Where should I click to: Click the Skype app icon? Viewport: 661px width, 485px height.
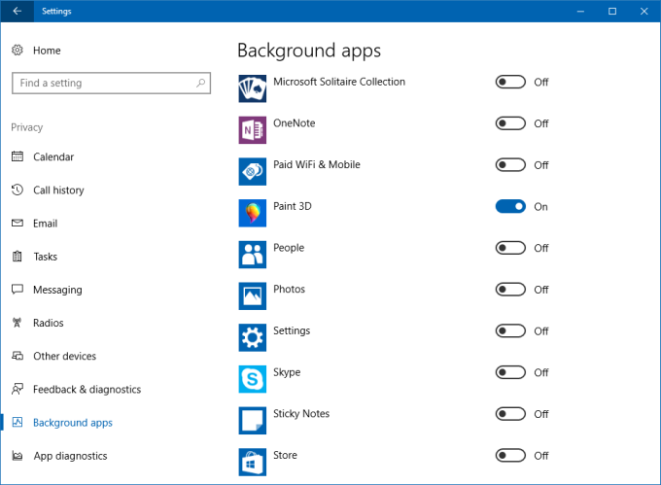(x=252, y=379)
